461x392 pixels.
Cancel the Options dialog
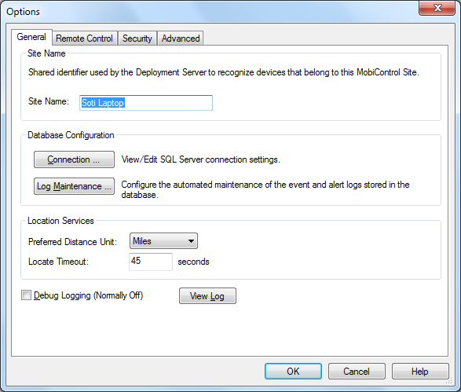[x=357, y=371]
